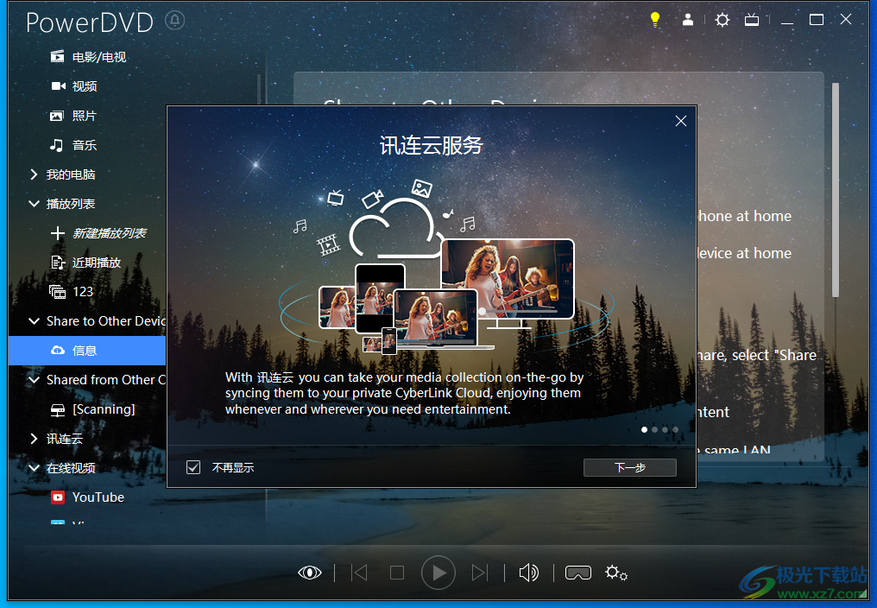Jump to the second page dot
This screenshot has height=608, width=877.
(x=654, y=430)
